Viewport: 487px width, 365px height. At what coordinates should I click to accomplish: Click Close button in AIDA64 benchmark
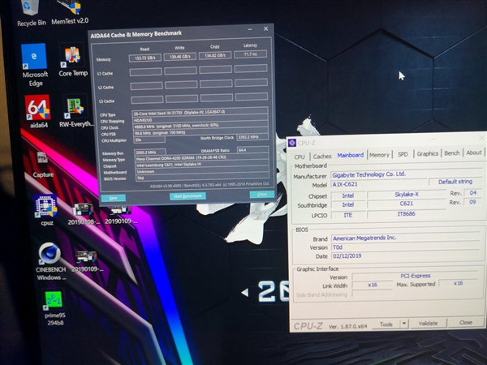(262, 195)
